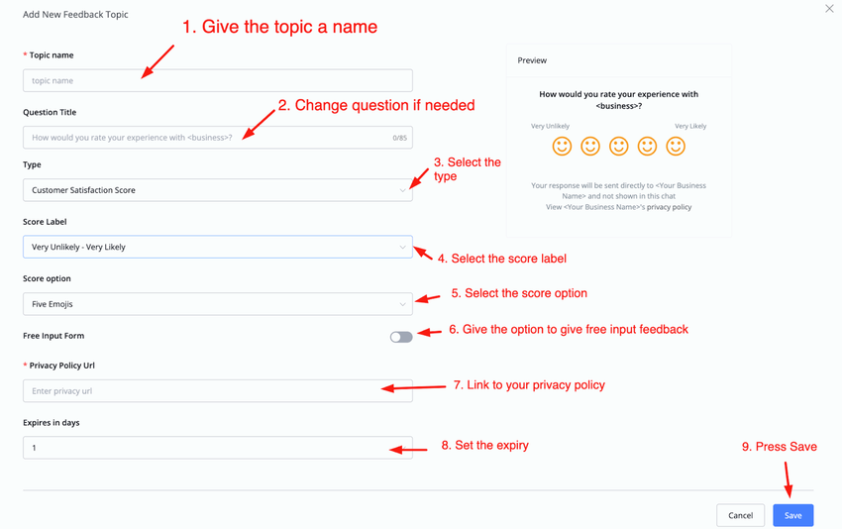Image resolution: width=842 pixels, height=529 pixels.
Task: Click the Cancel button
Action: click(x=740, y=515)
